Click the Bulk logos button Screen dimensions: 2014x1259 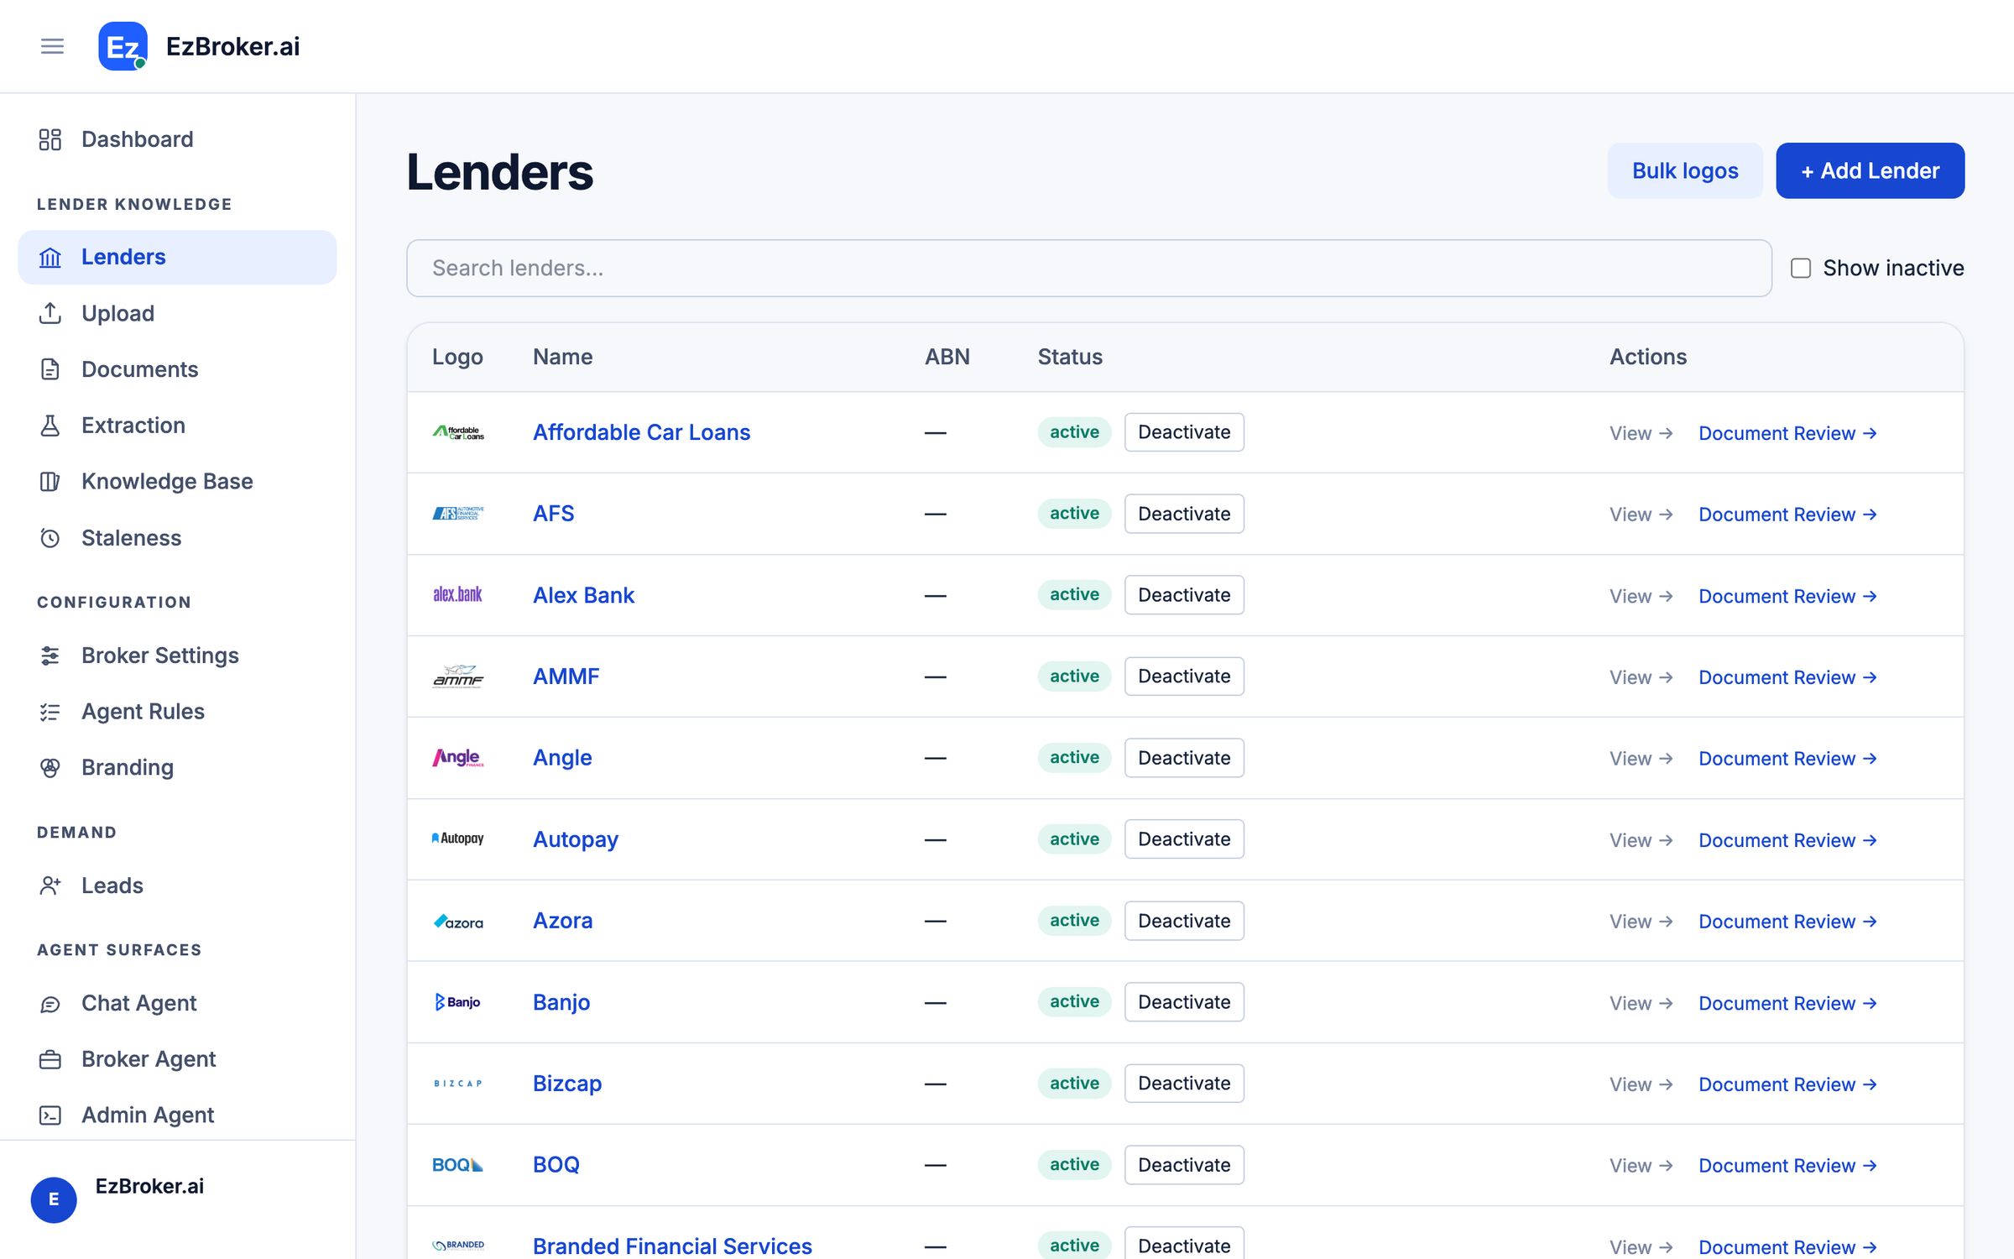coord(1685,170)
